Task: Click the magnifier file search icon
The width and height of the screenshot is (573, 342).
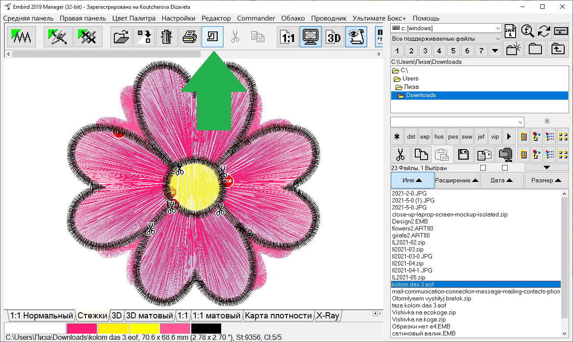Action: click(527, 31)
